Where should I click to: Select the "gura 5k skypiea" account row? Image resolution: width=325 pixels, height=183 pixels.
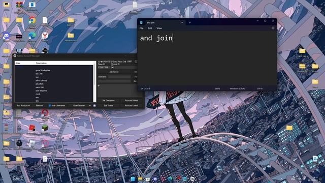[x=54, y=70]
